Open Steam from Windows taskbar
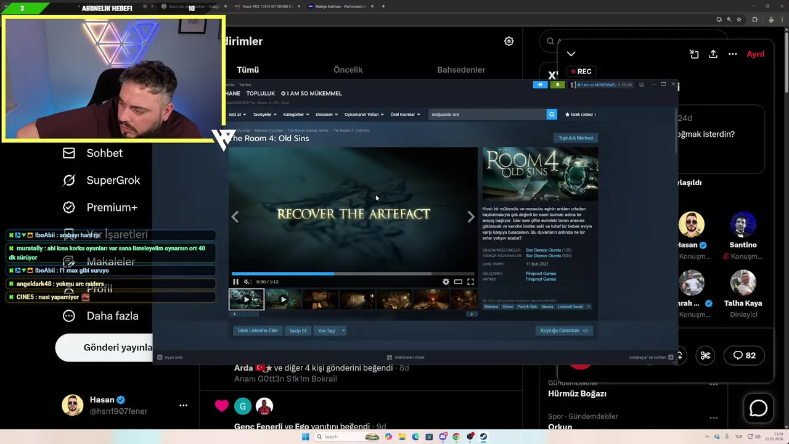 (483, 437)
